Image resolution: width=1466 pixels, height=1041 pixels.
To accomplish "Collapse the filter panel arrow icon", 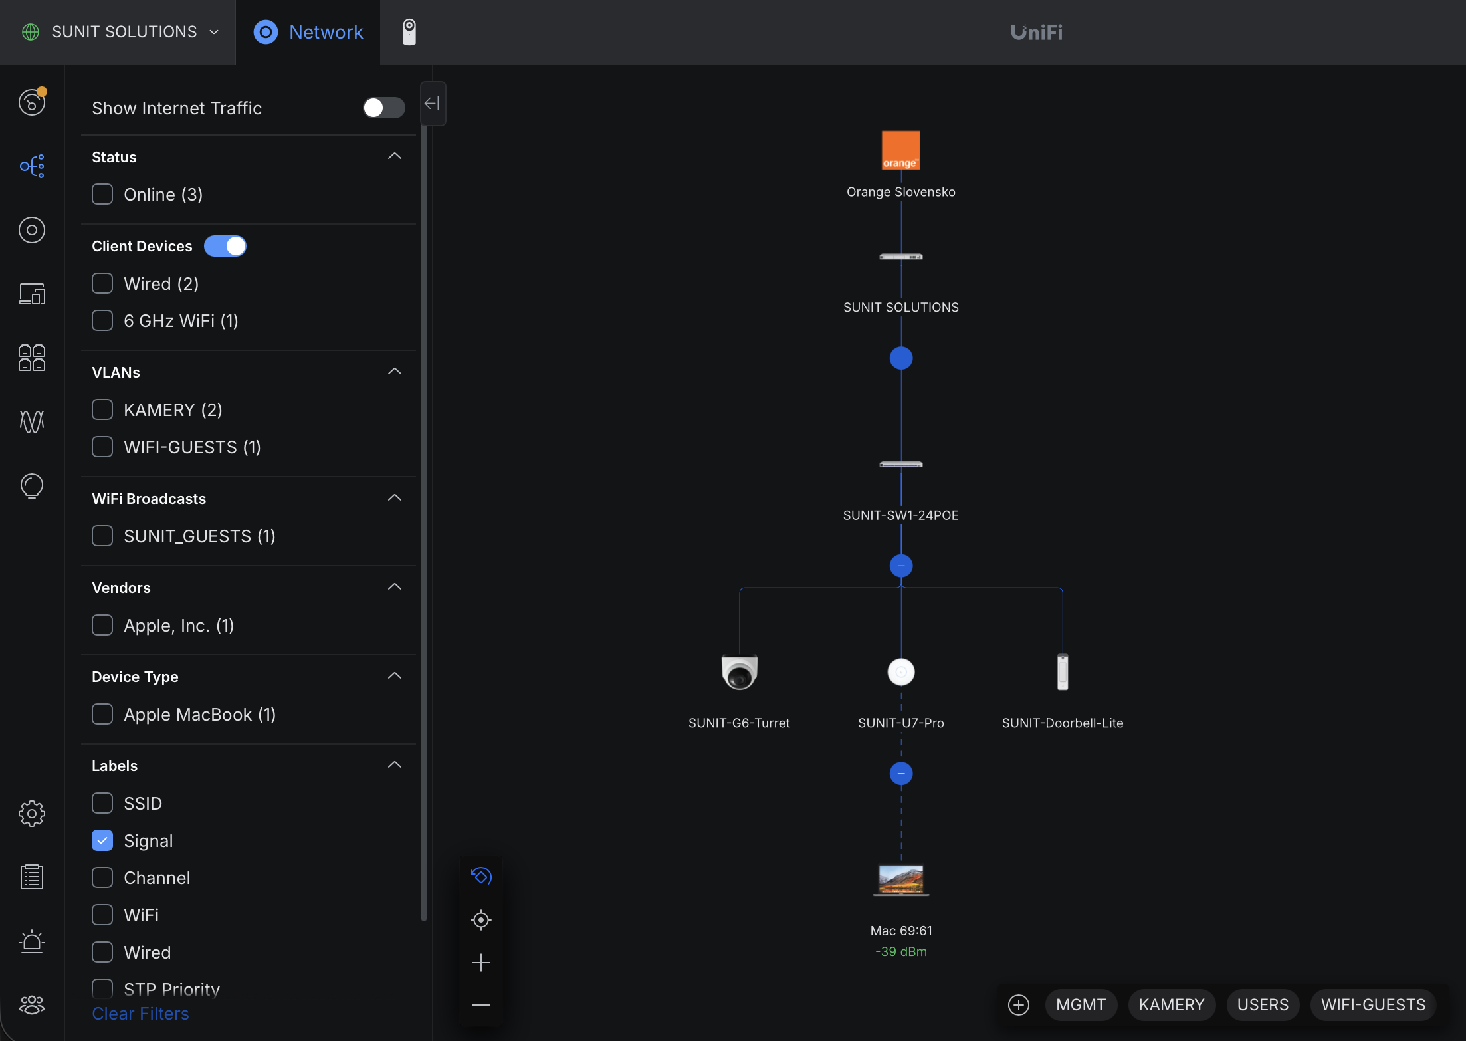I will (x=432, y=104).
